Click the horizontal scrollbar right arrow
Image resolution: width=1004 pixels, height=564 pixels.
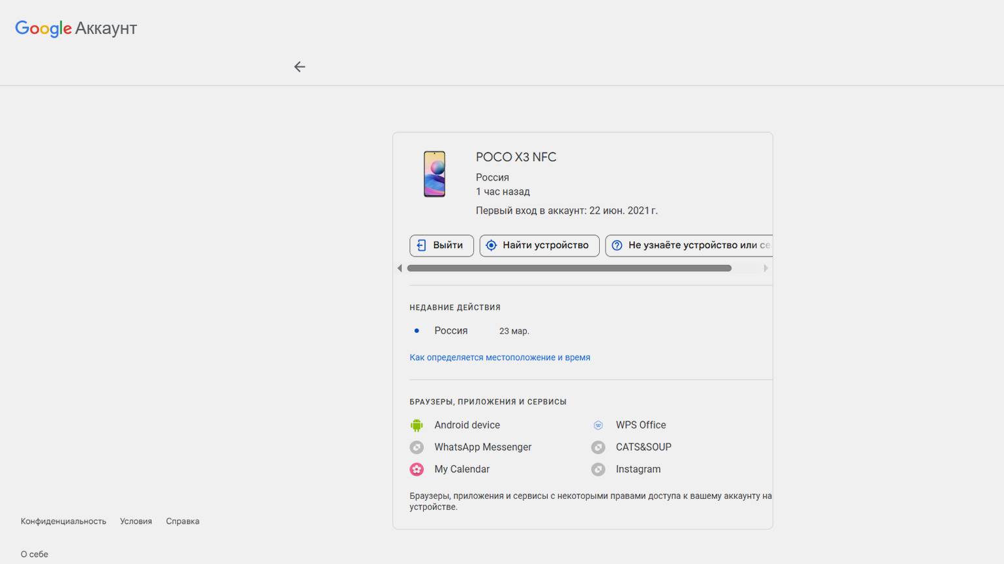click(x=765, y=268)
